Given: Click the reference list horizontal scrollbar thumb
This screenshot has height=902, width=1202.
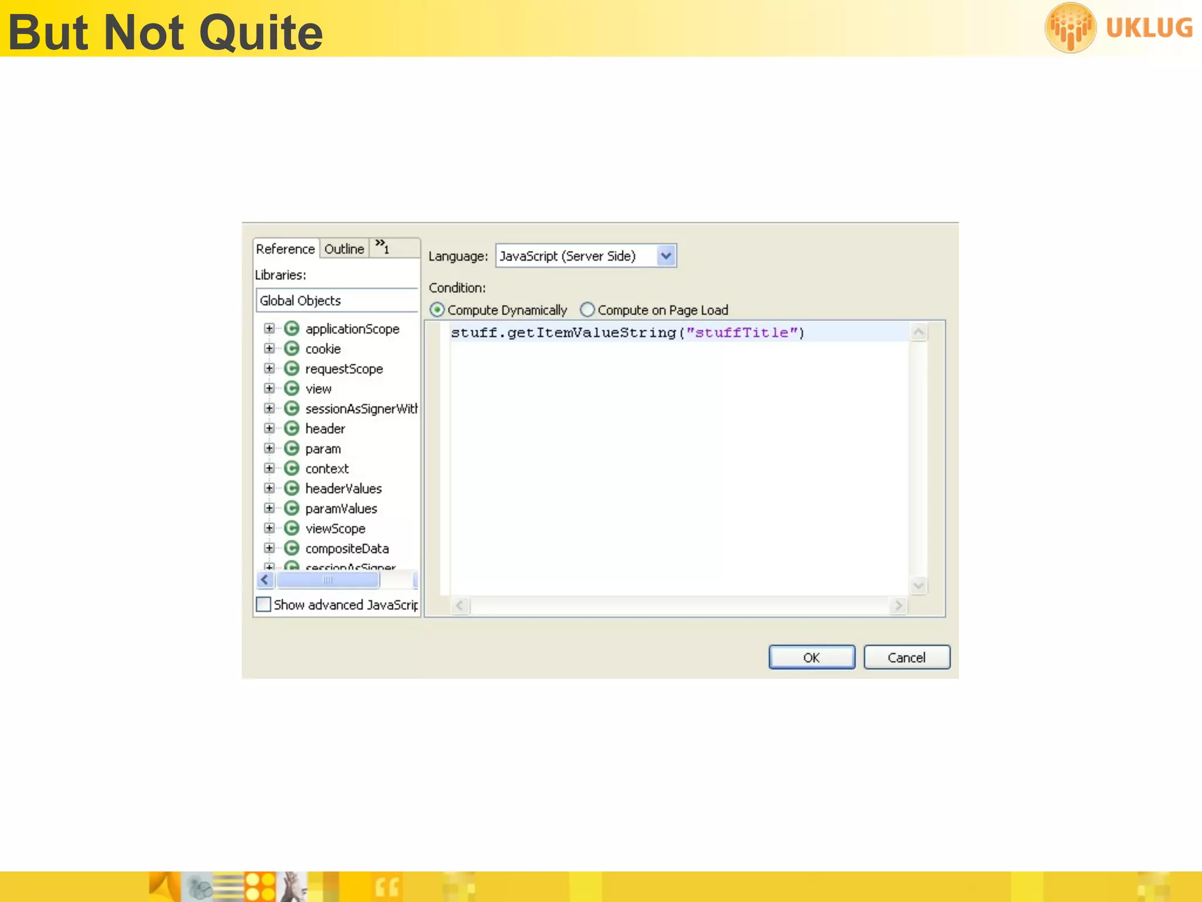Looking at the screenshot, I should point(327,580).
